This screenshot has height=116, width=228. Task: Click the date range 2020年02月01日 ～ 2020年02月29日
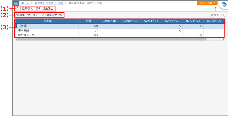click(39, 15)
